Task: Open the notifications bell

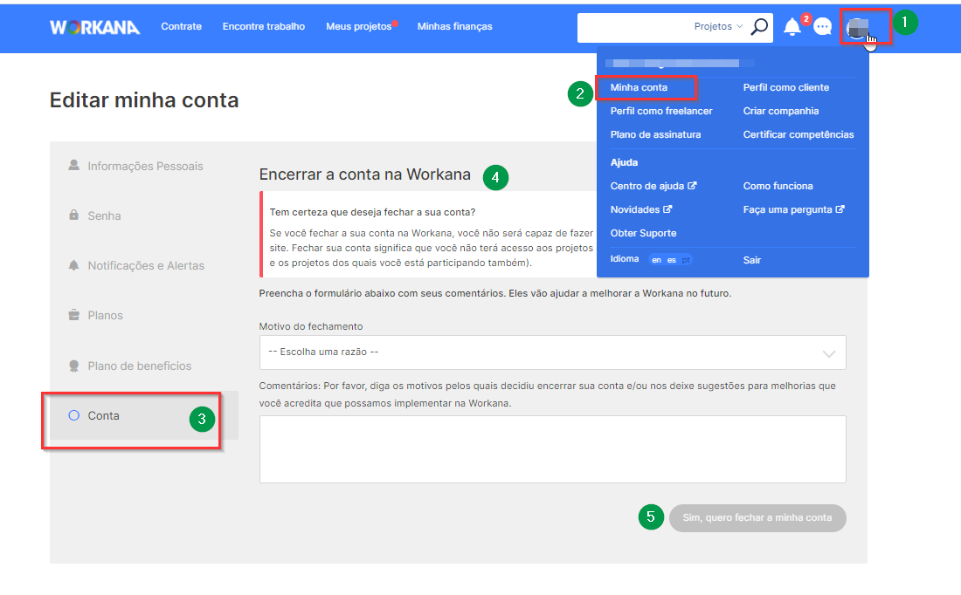Action: pyautogui.click(x=792, y=27)
